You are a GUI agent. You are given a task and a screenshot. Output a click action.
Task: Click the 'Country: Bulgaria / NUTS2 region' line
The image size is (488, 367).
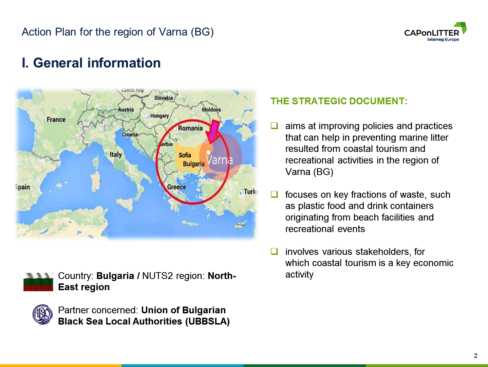(147, 281)
